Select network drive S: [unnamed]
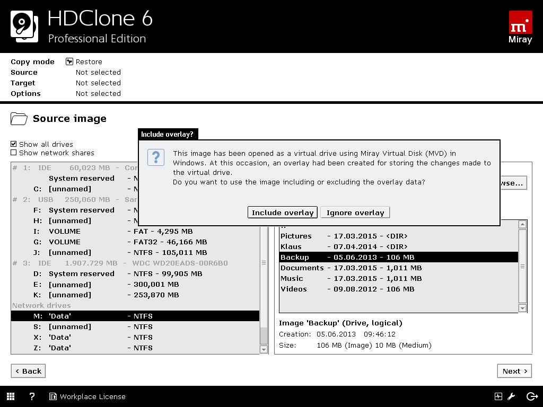This screenshot has width=543, height=407. click(x=135, y=326)
